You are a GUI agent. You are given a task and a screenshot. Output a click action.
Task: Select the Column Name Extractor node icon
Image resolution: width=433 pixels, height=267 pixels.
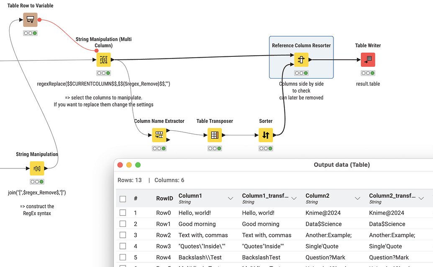click(x=159, y=135)
